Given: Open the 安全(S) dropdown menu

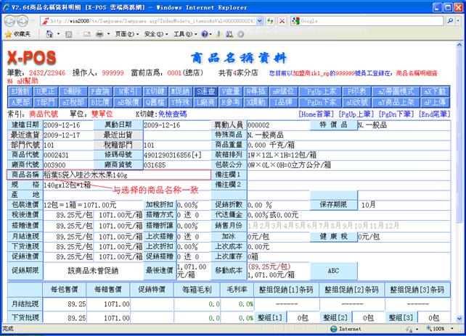Looking at the screenshot, I should tap(155, 34).
